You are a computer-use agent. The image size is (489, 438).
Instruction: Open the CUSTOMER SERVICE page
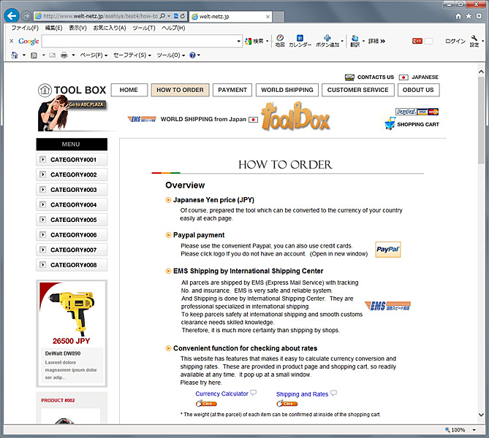(x=357, y=90)
